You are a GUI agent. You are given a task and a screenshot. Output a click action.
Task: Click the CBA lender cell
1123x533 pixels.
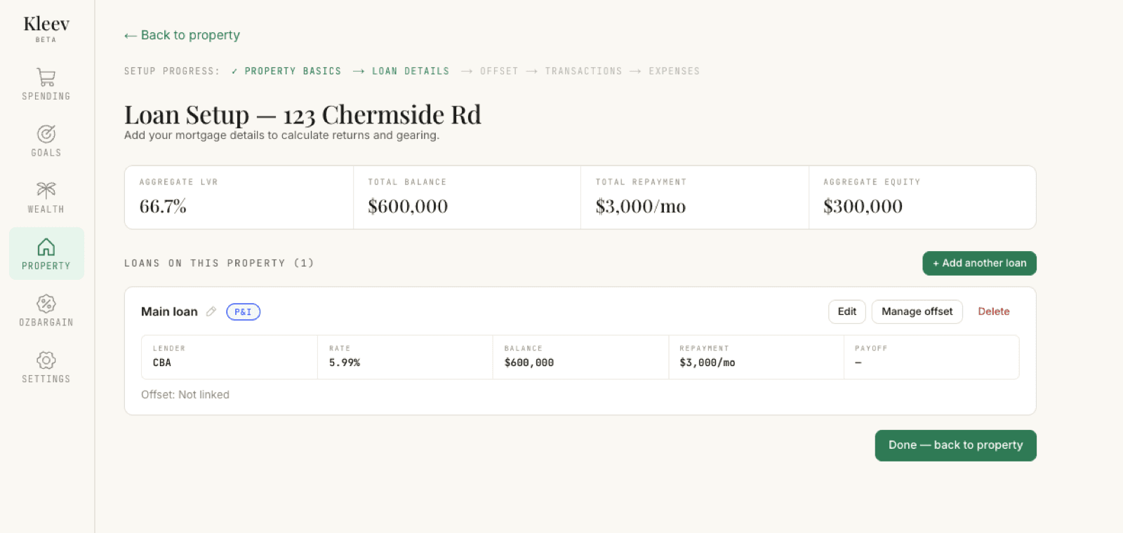tap(230, 357)
